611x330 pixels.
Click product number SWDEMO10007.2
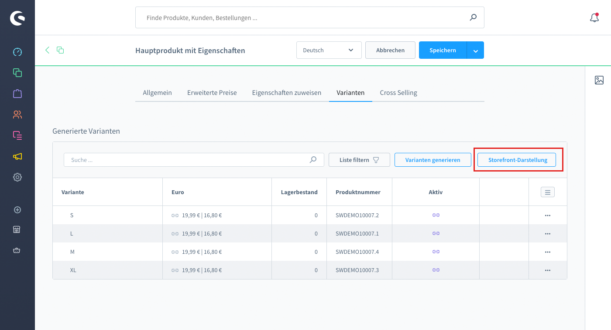[x=357, y=215]
